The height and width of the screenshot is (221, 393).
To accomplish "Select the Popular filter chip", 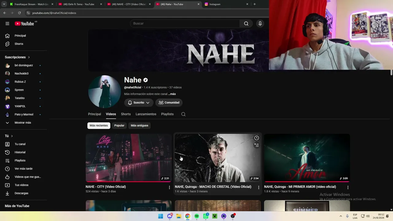I will [x=119, y=126].
